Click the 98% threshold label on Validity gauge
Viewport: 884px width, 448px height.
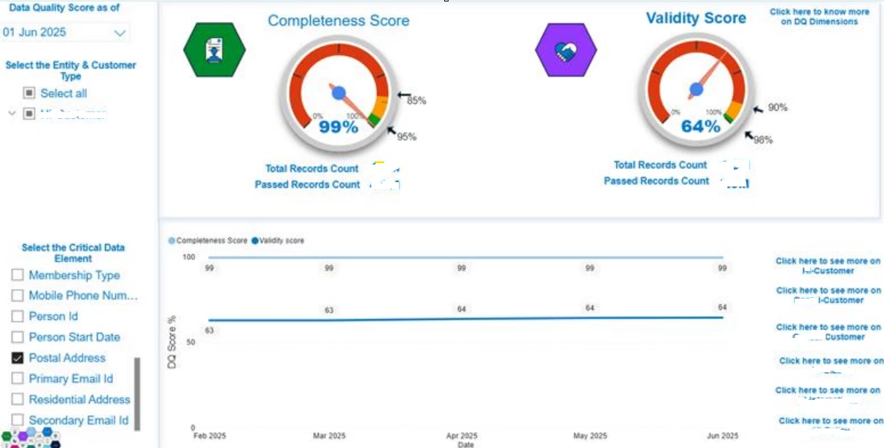pyautogui.click(x=763, y=140)
